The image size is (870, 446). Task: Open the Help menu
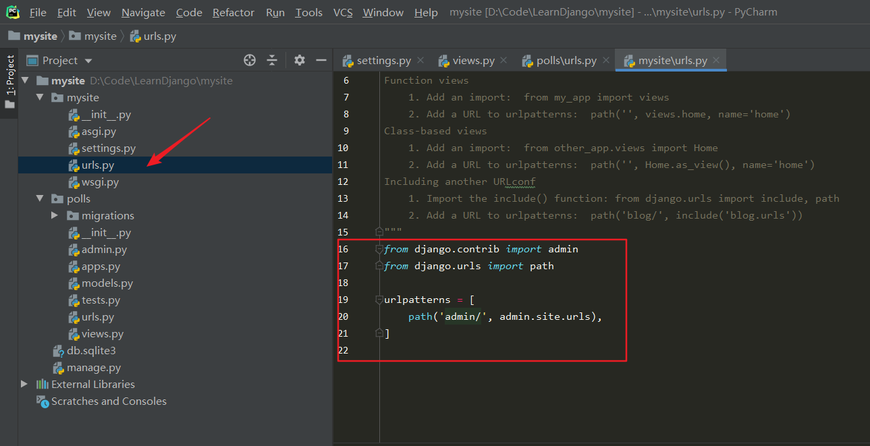(x=426, y=12)
